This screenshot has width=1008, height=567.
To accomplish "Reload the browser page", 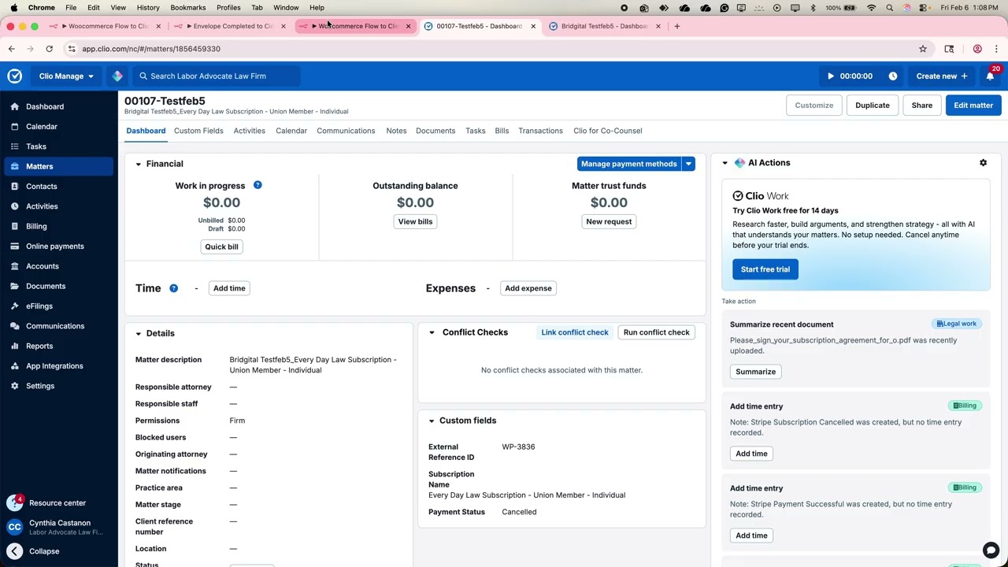I will [49, 49].
